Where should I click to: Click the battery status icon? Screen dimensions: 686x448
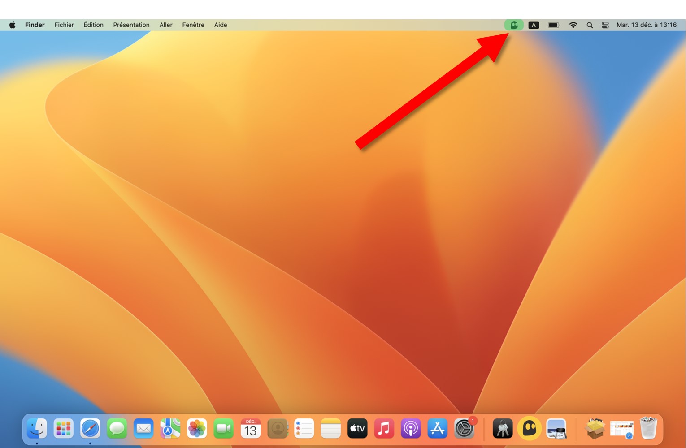554,25
